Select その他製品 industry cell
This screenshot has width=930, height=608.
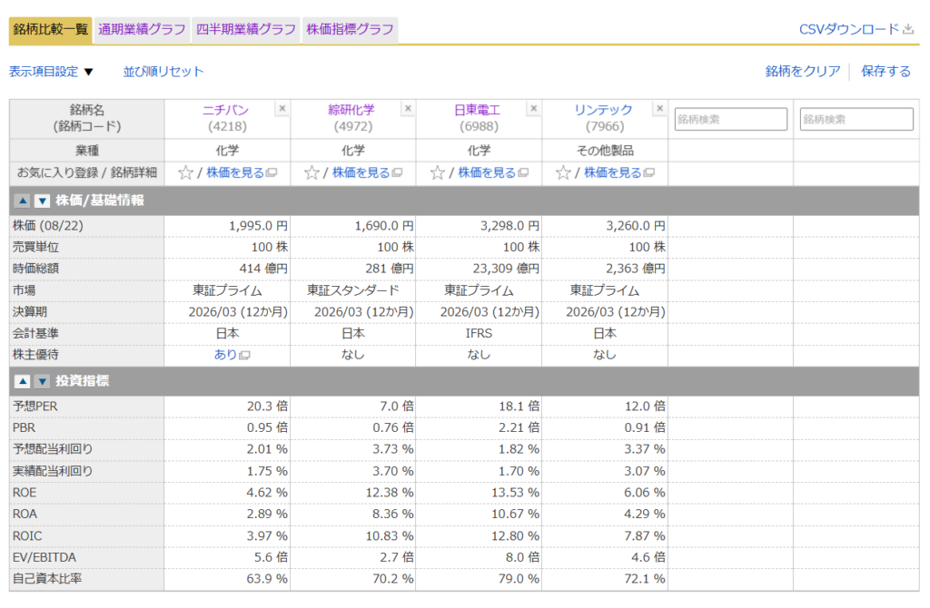coord(605,151)
